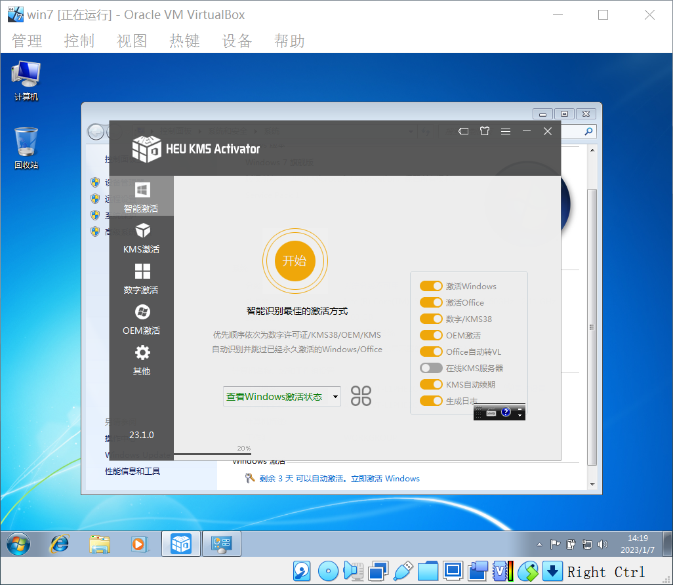The height and width of the screenshot is (585, 673).
Task: Click VirtualBox hard disk status icon
Action: [302, 571]
